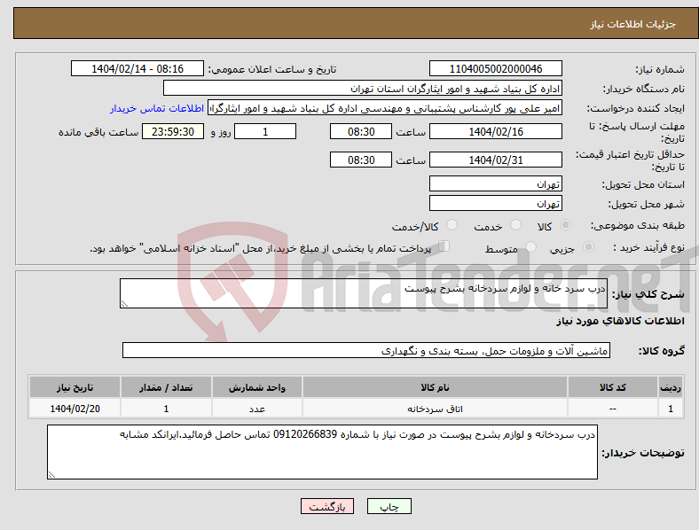The width and height of the screenshot is (699, 530).
Task: Click the remaining days field showing 1
Action: coord(265,131)
